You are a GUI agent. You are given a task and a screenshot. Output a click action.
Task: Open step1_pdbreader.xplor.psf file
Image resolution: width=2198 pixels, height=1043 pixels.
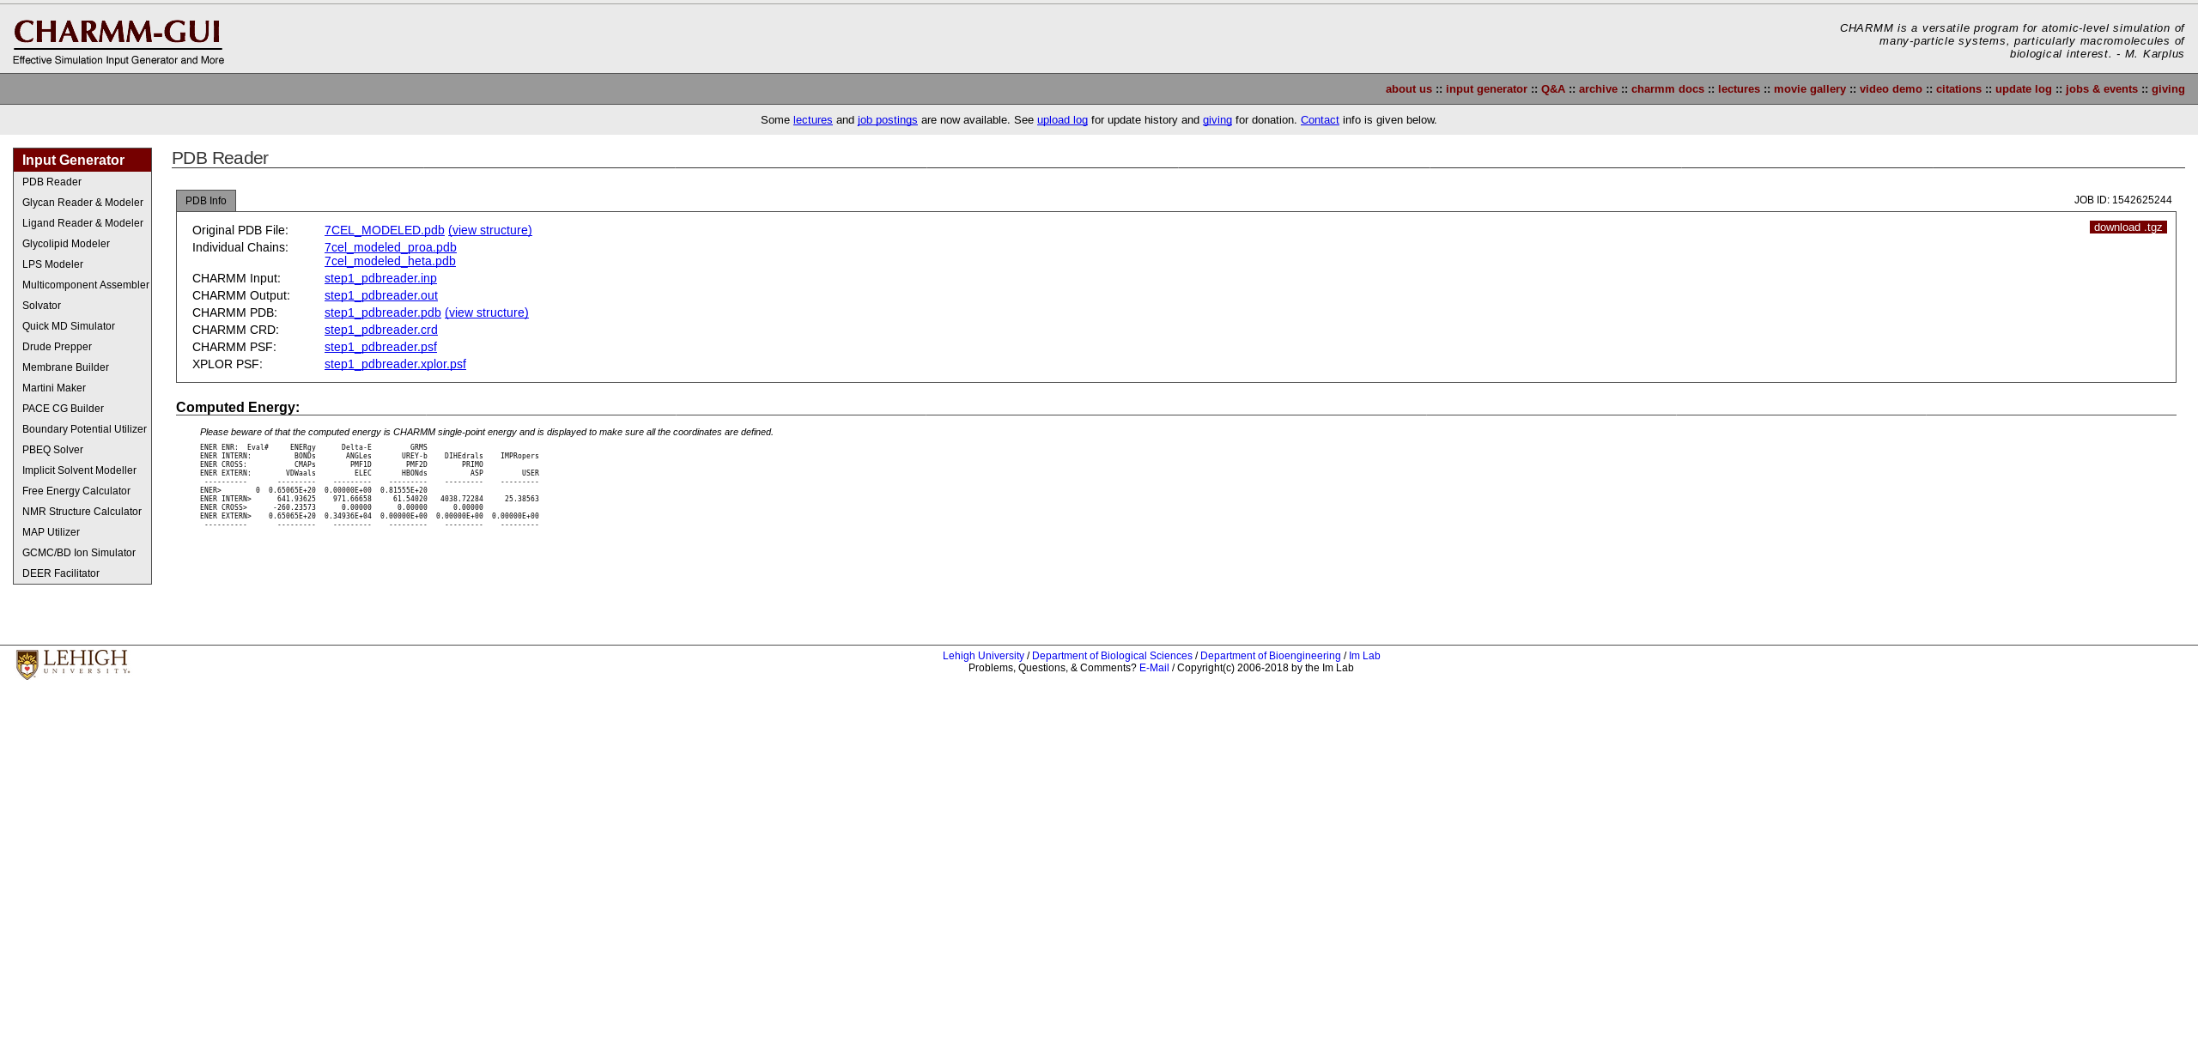pos(395,364)
